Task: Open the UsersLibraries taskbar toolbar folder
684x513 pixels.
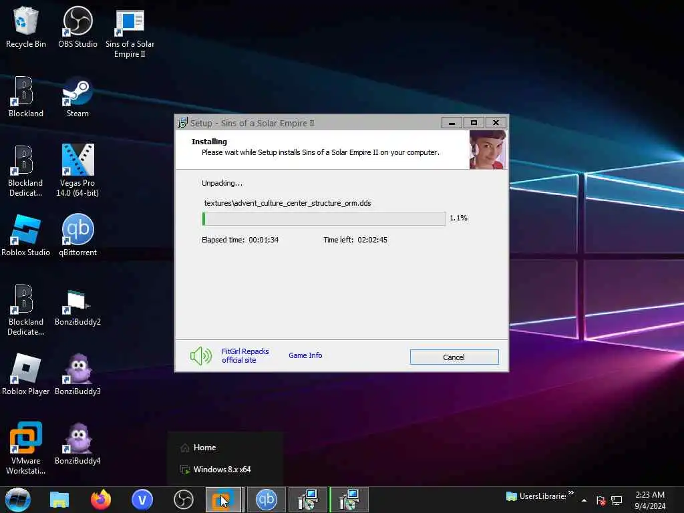Action: click(536, 496)
